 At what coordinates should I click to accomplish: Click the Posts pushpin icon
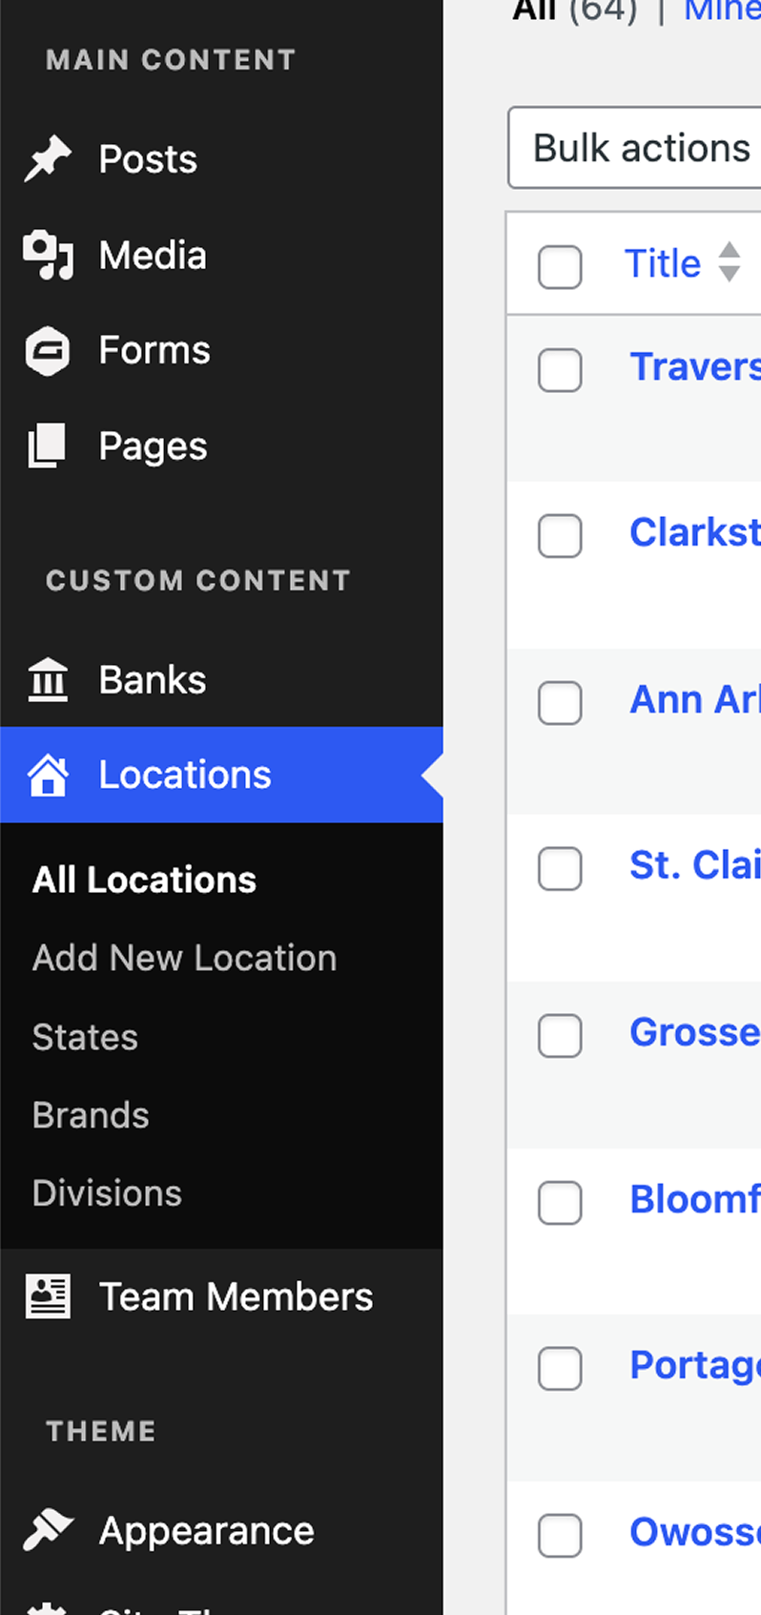point(48,159)
